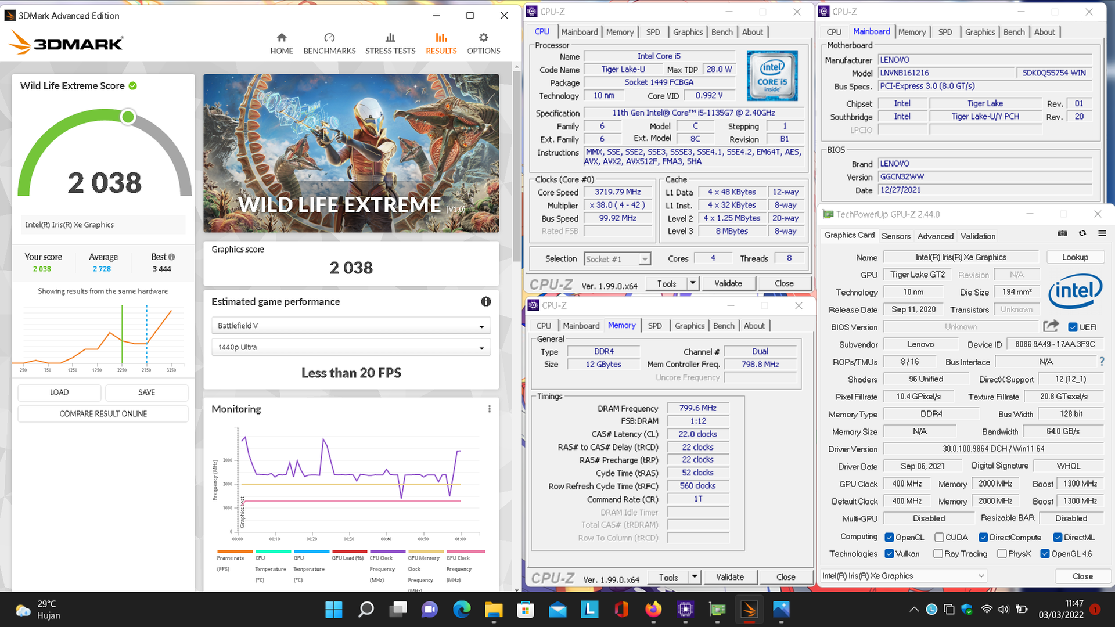The image size is (1115, 627).
Task: Open the 3DMark Results section
Action: (x=441, y=44)
